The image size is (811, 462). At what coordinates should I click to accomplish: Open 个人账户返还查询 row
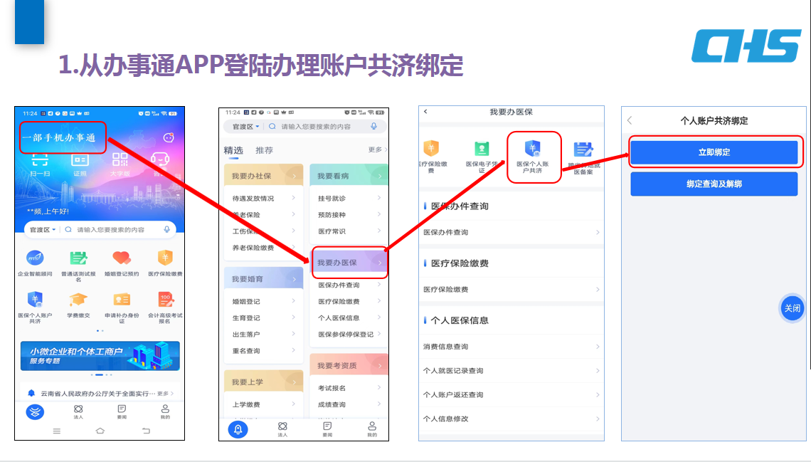pyautogui.click(x=511, y=395)
